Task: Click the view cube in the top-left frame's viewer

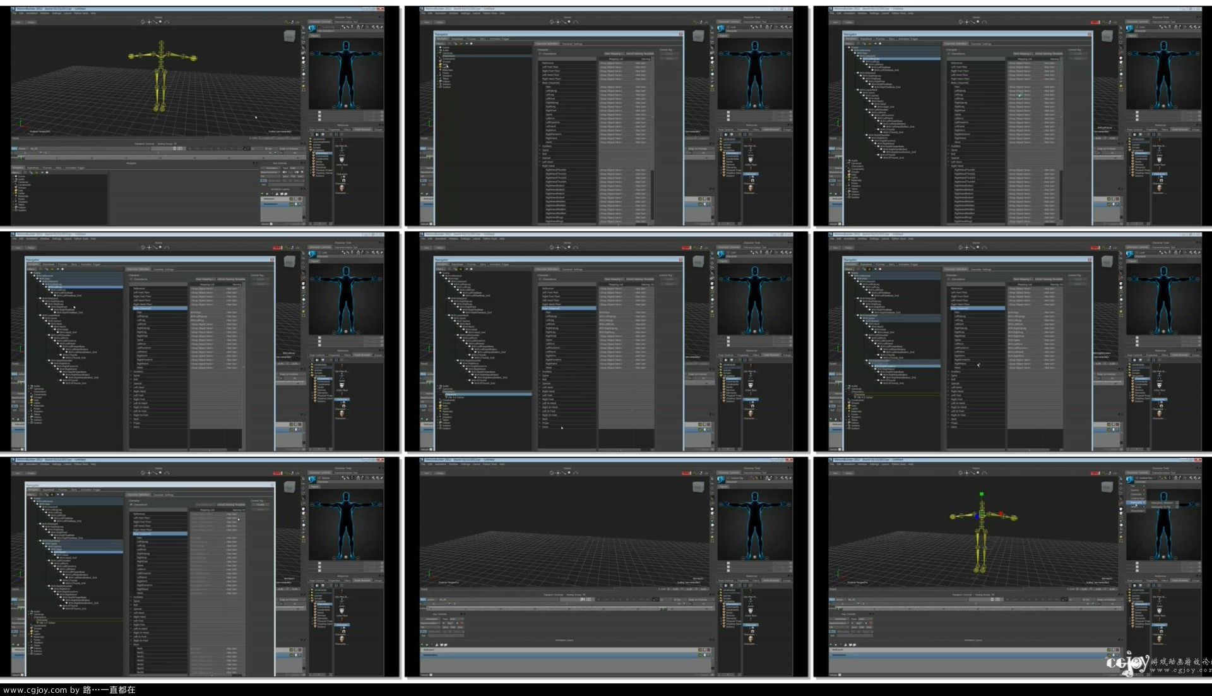Action: [290, 36]
